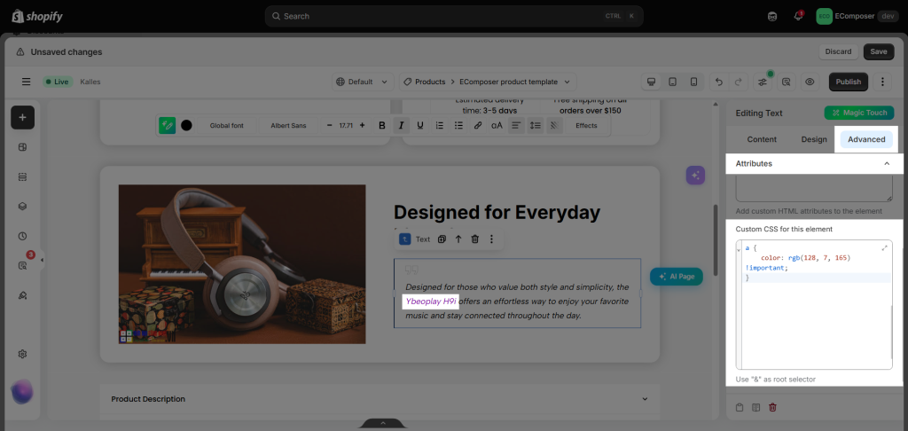The image size is (908, 431).
Task: Open the paint bucket style icon
Action: click(x=22, y=294)
